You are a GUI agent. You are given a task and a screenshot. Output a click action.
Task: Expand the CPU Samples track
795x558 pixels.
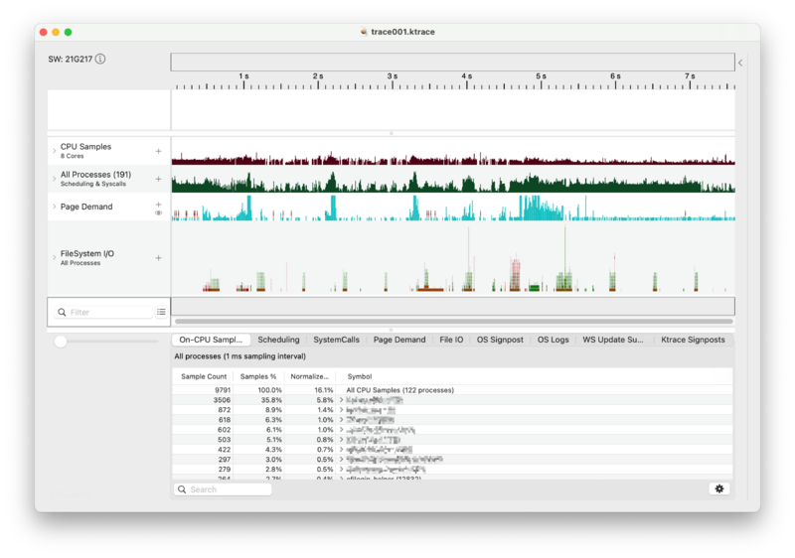tap(55, 151)
